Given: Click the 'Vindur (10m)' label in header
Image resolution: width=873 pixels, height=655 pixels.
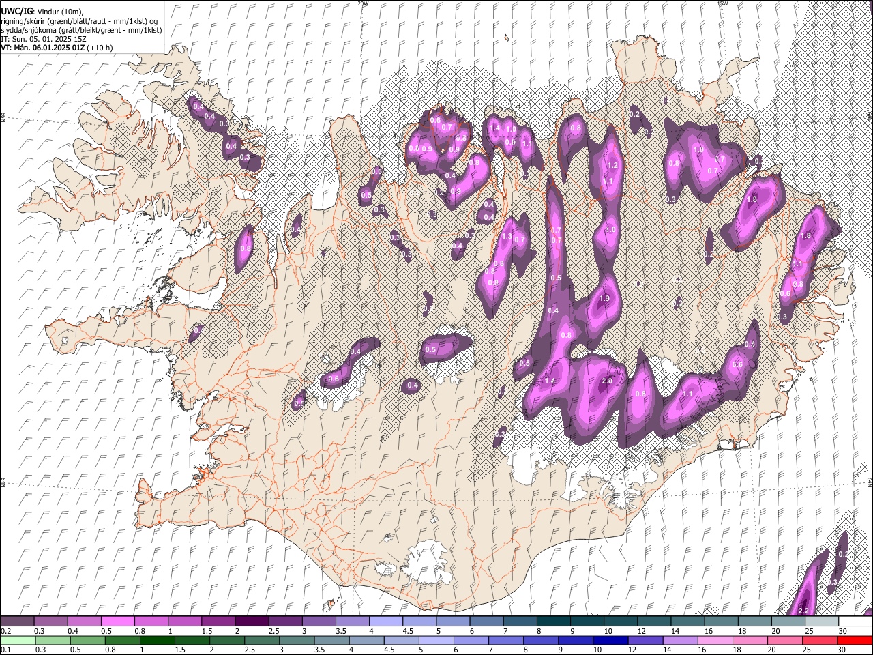Looking at the screenshot, I should click(59, 12).
